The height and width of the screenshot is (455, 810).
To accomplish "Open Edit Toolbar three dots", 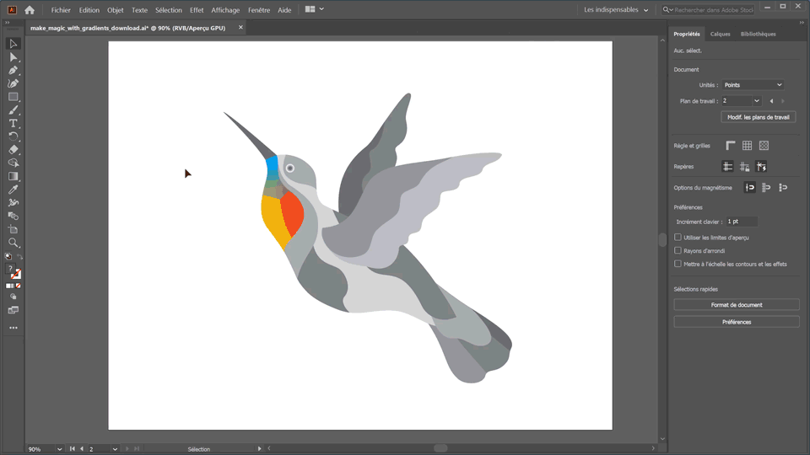I will pos(13,328).
